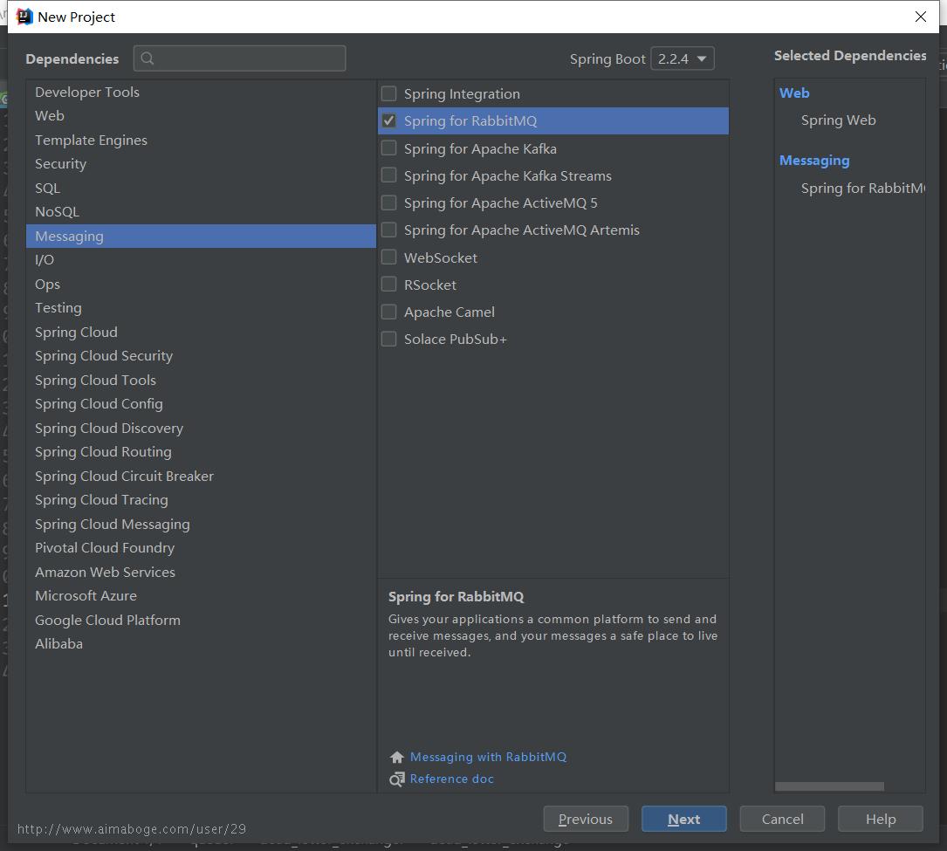Tick the Spring for Apache Kafka checkbox
This screenshot has width=947, height=851.
389,148
